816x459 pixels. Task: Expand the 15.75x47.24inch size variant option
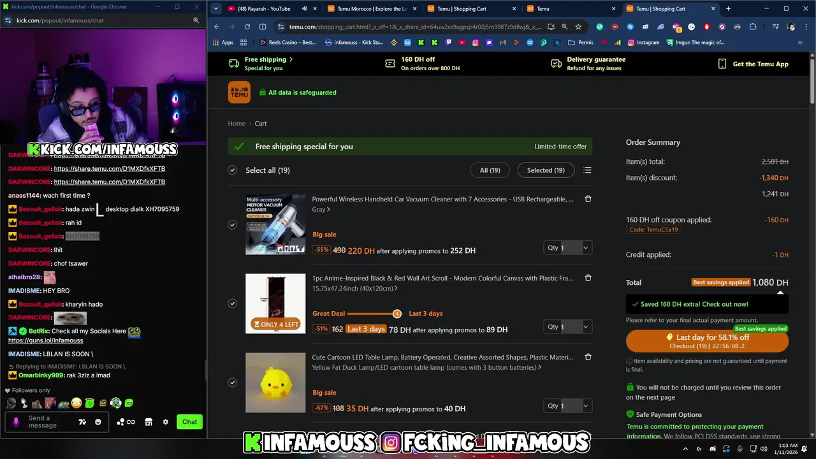pyautogui.click(x=355, y=288)
